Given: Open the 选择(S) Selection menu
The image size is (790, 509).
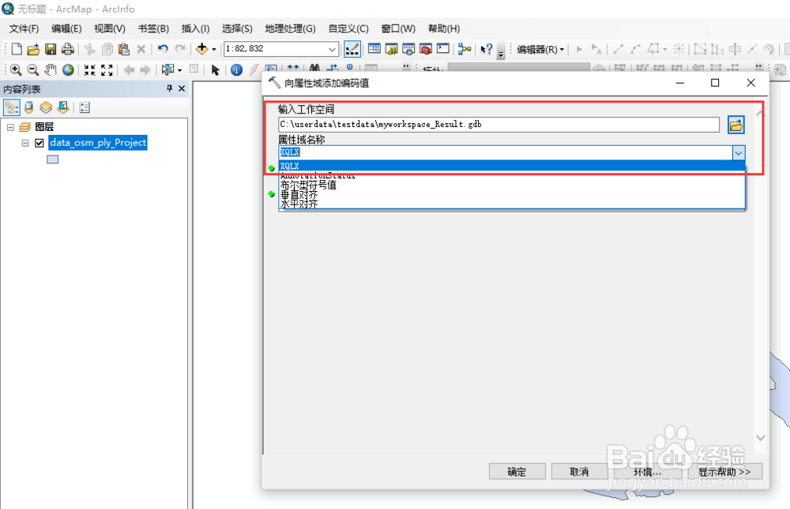Looking at the screenshot, I should (237, 28).
